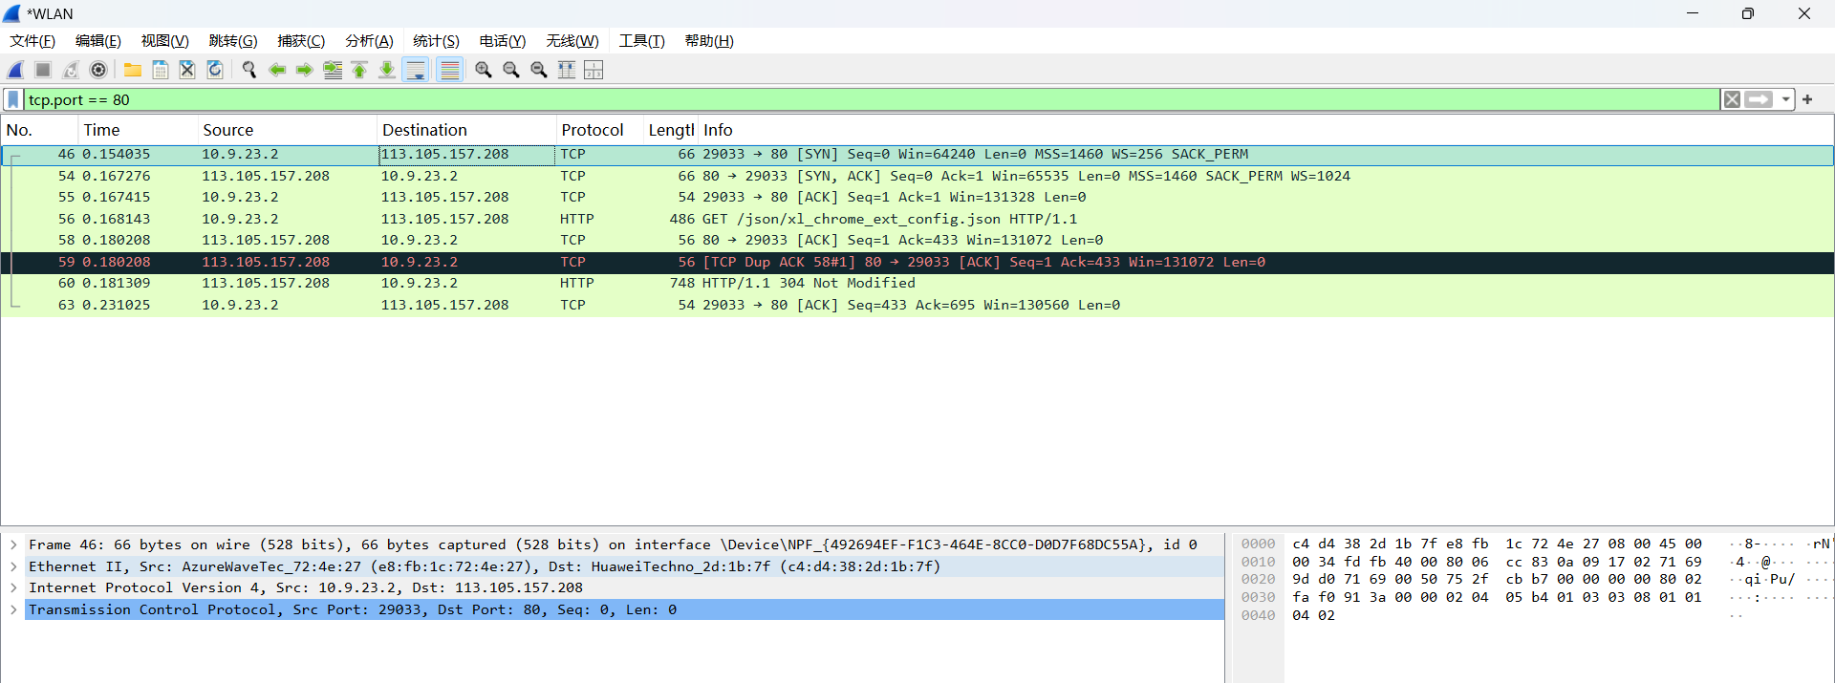The image size is (1835, 683).
Task: Open the 分析(A) menu
Action: [x=369, y=41]
